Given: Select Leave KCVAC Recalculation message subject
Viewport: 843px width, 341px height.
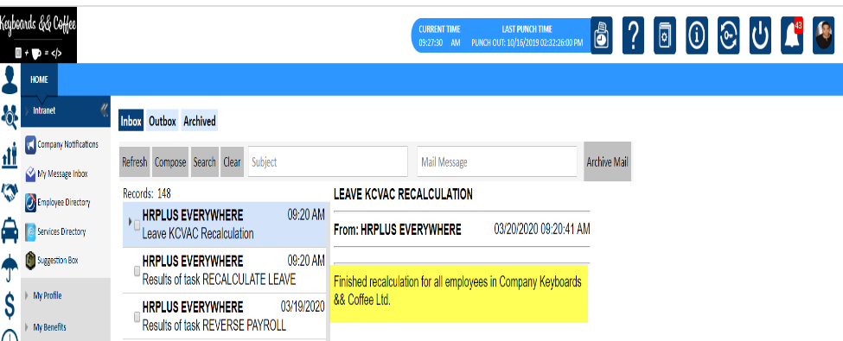Looking at the screenshot, I should click(198, 234).
